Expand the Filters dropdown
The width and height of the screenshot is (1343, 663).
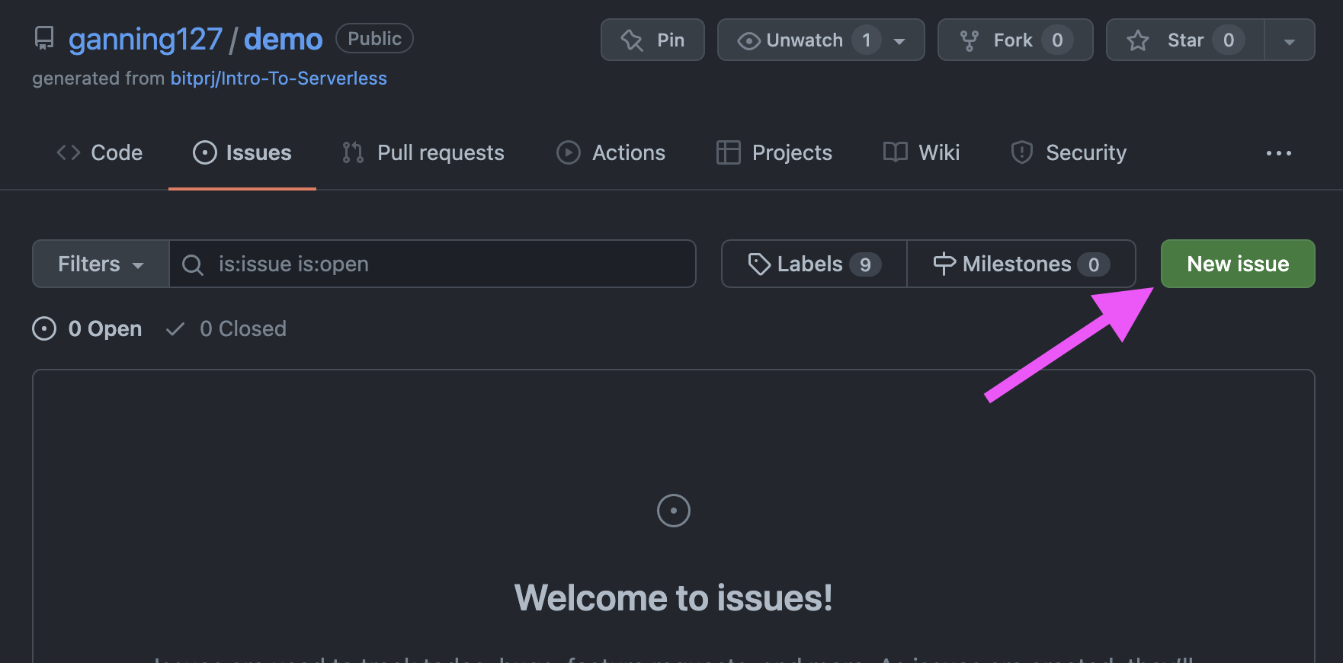pos(101,264)
